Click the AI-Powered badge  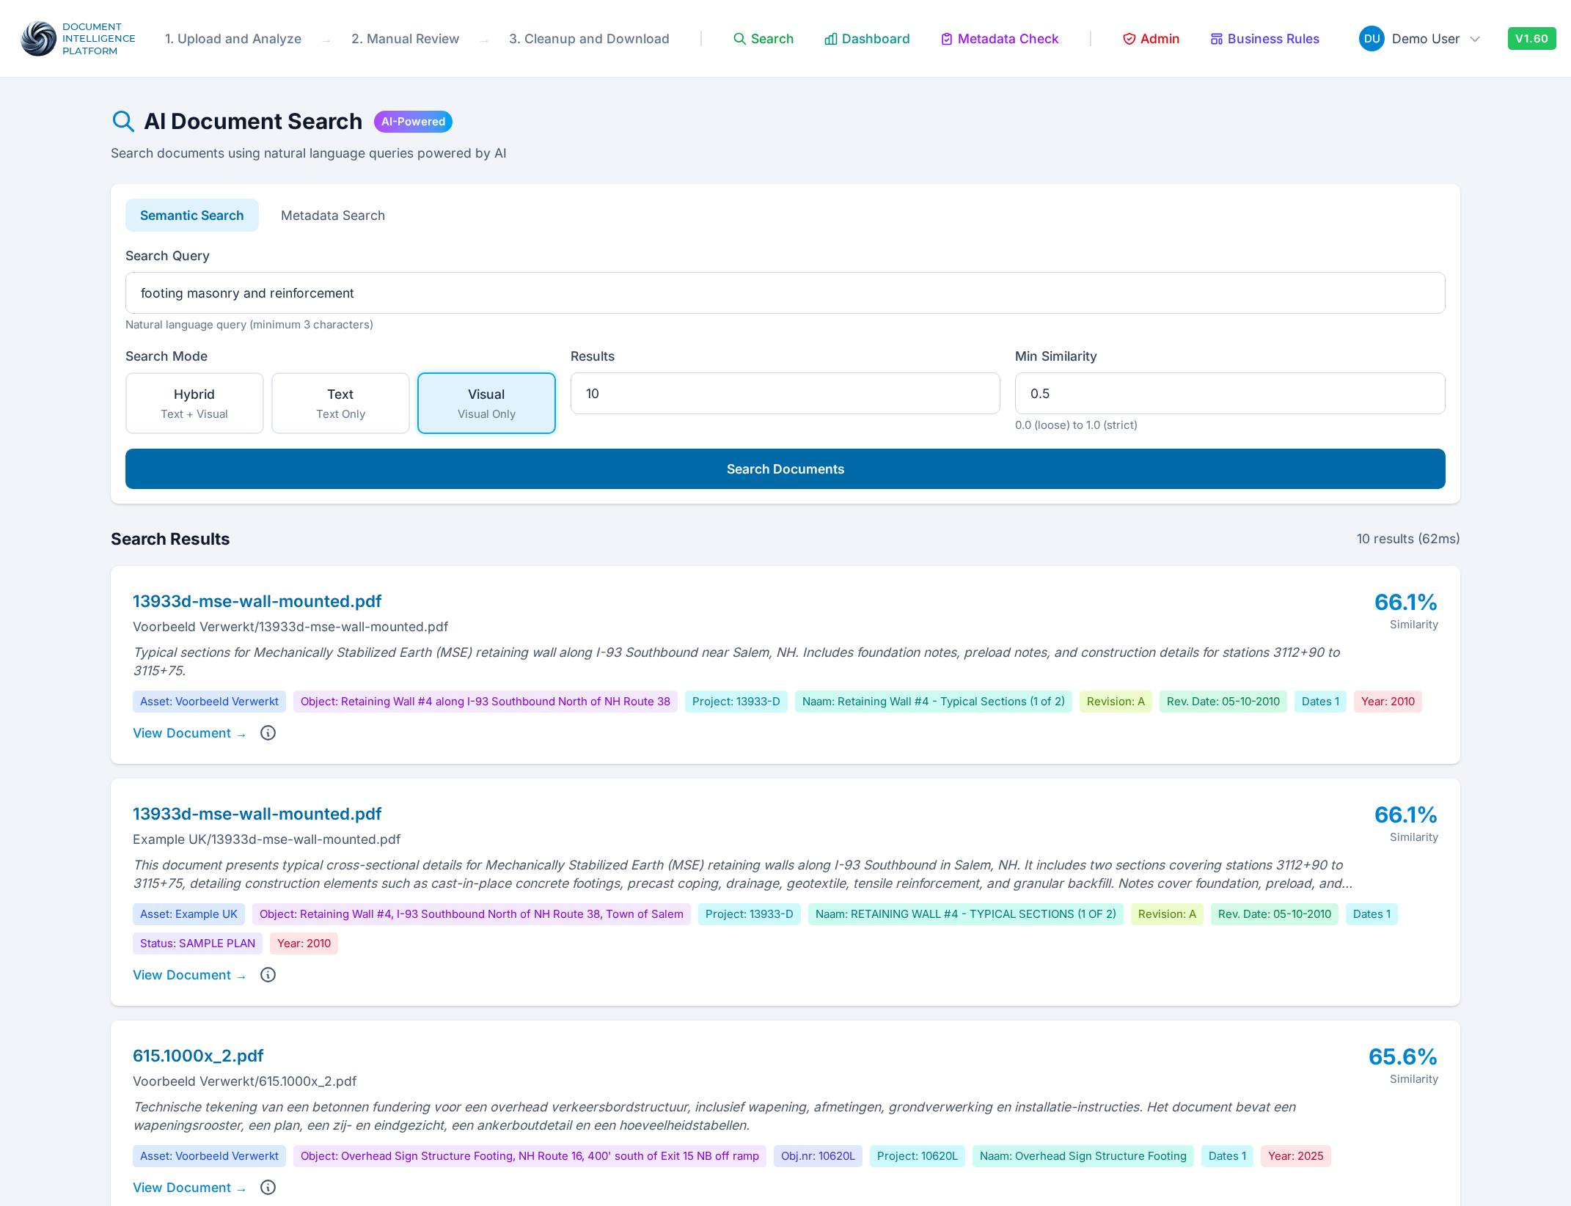pyautogui.click(x=413, y=122)
